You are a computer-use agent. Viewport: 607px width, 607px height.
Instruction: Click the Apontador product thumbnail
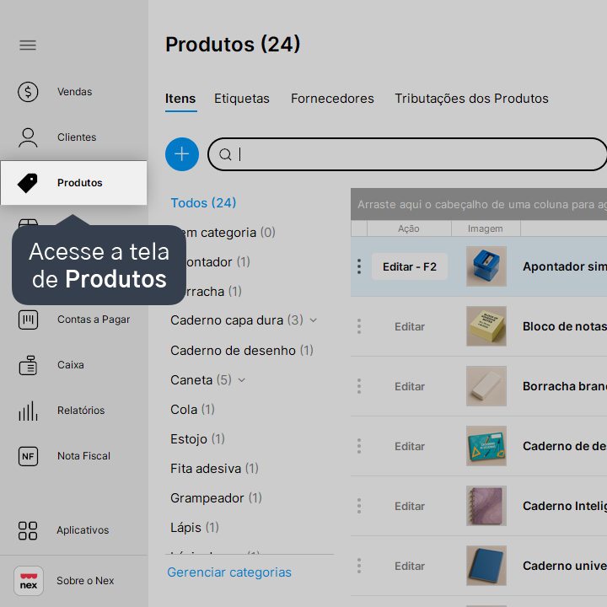click(486, 266)
